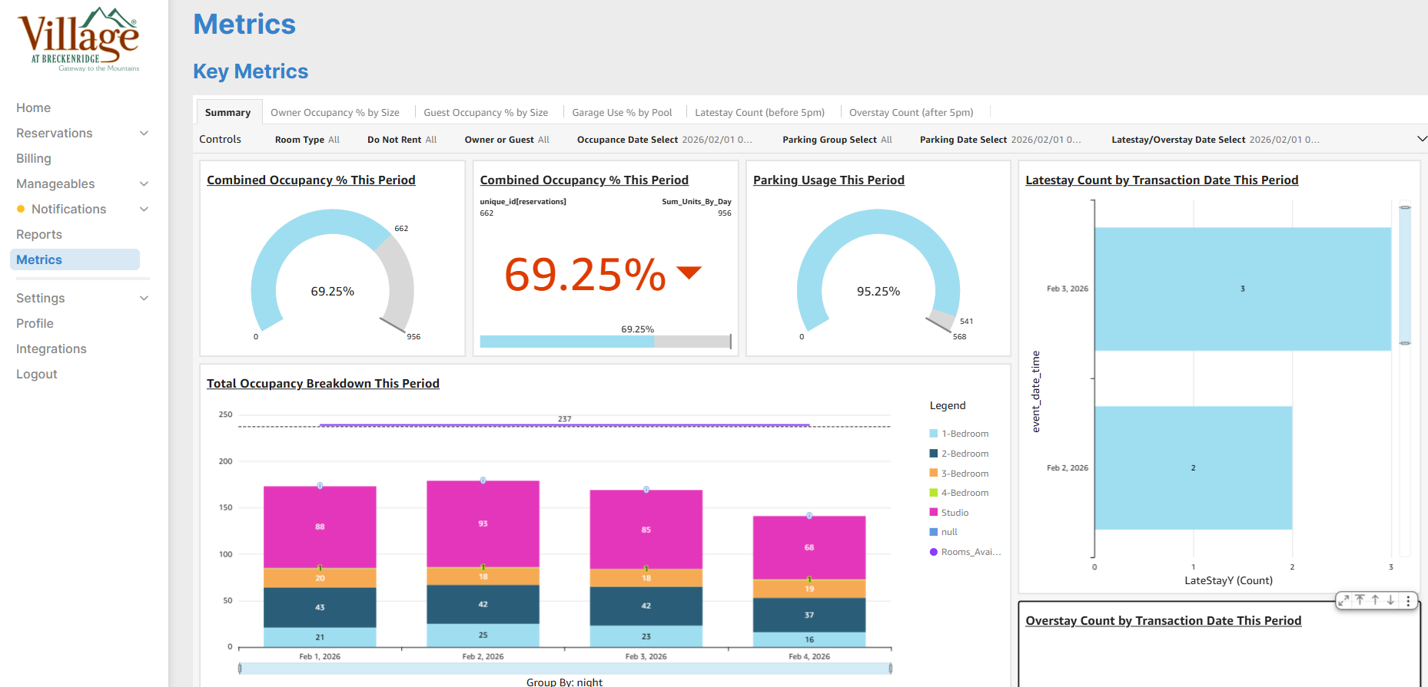The image size is (1428, 687).
Task: Click the orange Notifications dot indicator
Action: coord(21,209)
